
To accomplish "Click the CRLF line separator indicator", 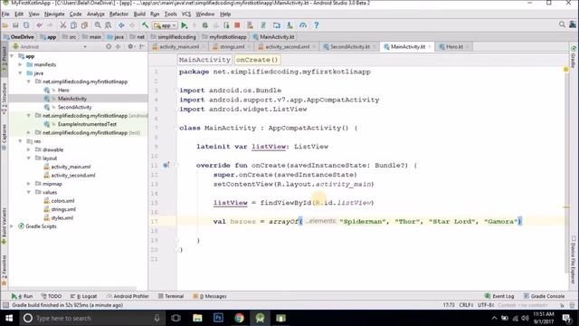I will point(466,305).
